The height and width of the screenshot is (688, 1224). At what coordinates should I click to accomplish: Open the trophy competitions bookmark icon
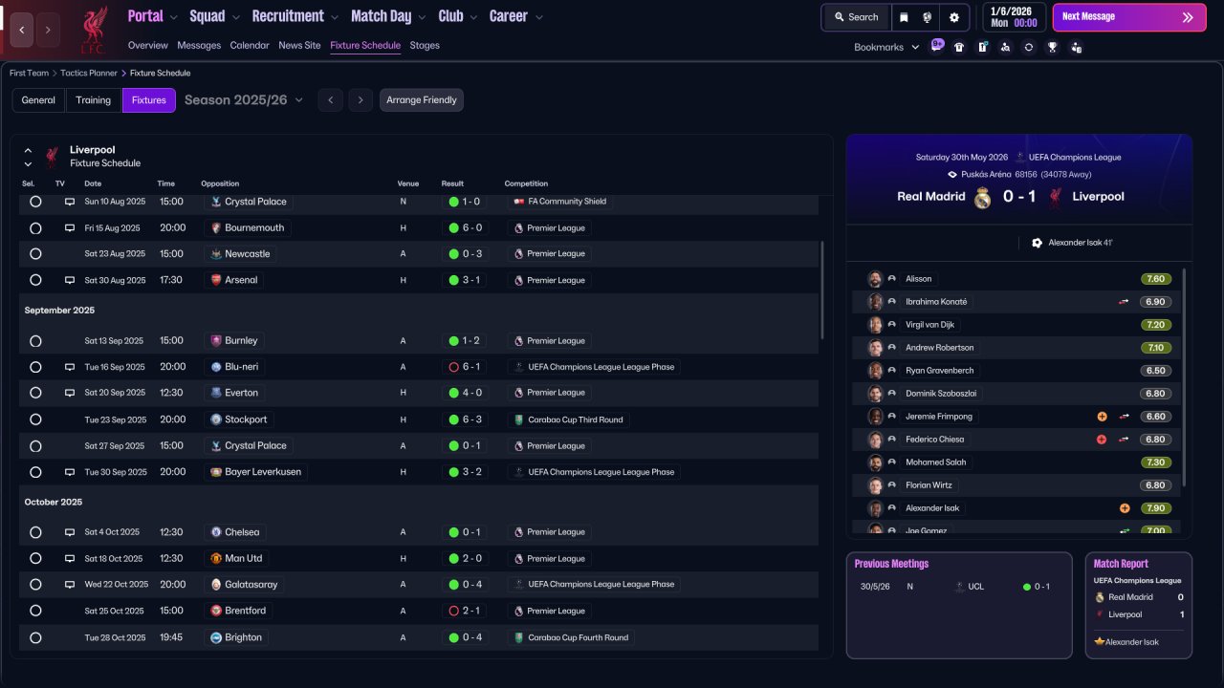click(1053, 47)
